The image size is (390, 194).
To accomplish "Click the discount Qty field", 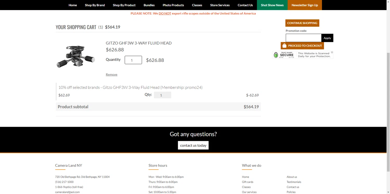I will pos(162,95).
